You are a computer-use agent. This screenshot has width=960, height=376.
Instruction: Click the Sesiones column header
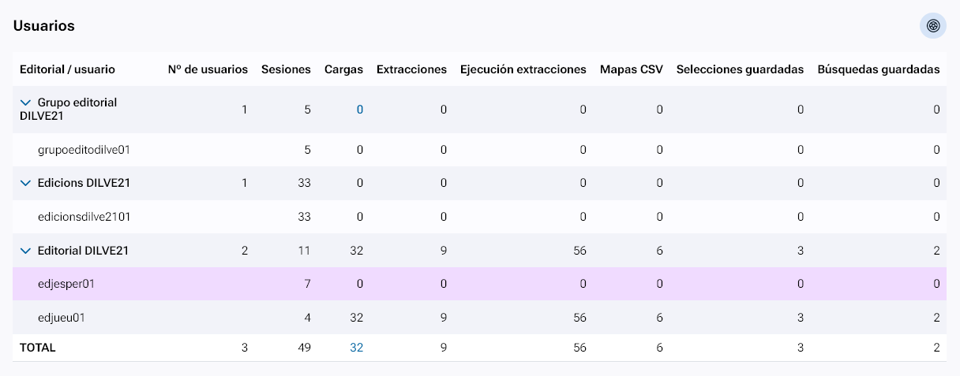point(286,69)
